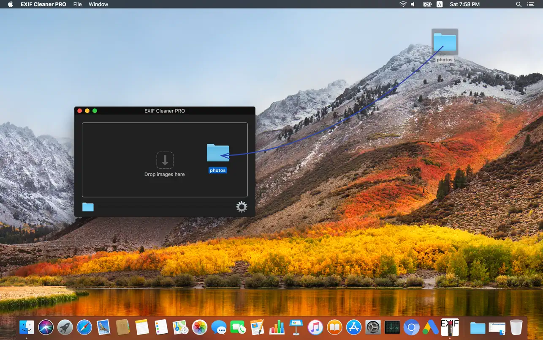Toggle the volume icon in the menu bar
Viewport: 543px width, 340px height.
412,4
